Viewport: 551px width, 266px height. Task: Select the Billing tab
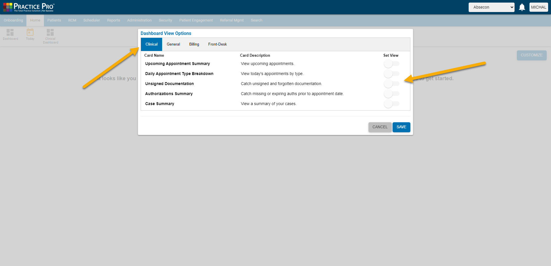pyautogui.click(x=194, y=44)
